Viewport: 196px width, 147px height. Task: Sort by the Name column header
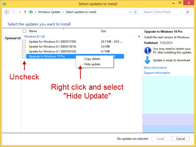point(33,31)
